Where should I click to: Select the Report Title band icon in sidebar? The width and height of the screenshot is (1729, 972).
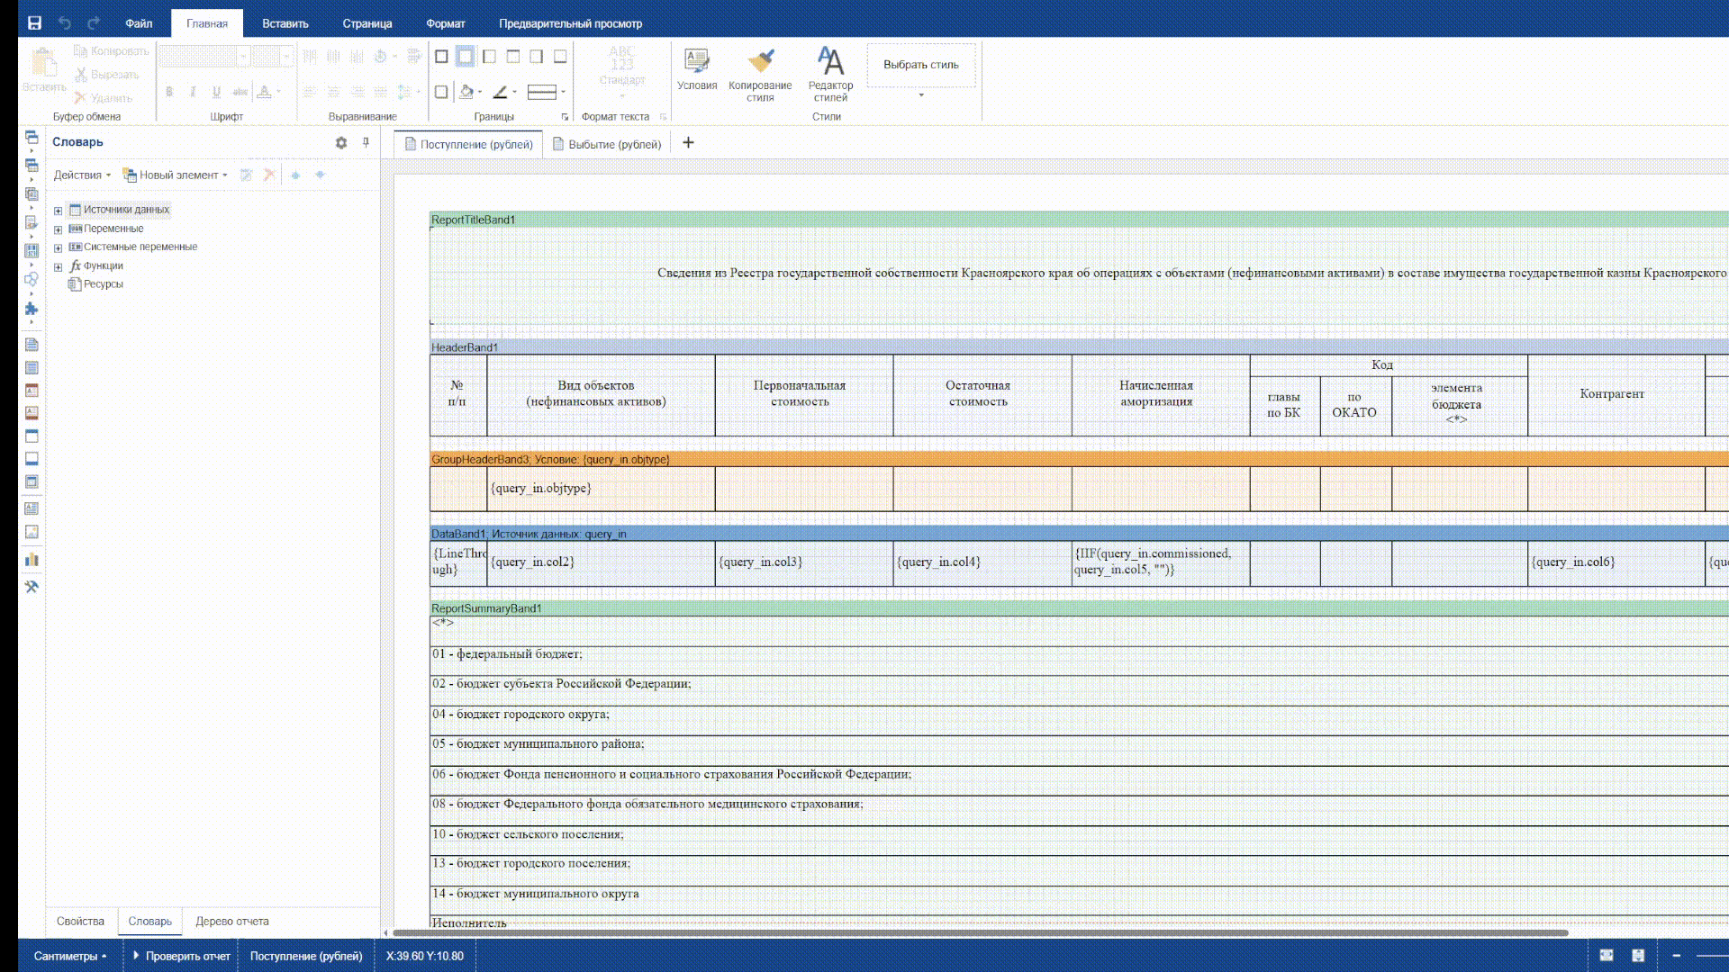pyautogui.click(x=32, y=345)
